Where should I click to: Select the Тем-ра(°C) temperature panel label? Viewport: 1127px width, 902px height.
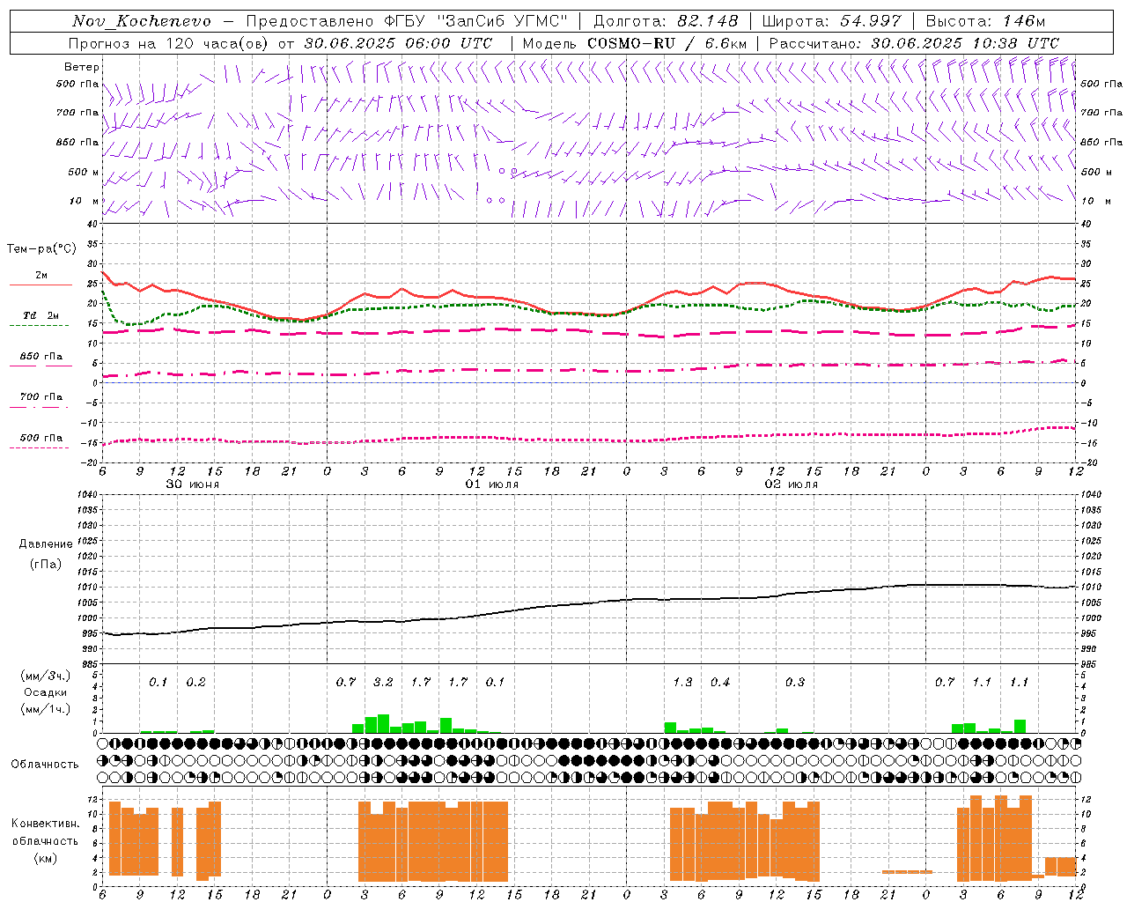pos(41,249)
